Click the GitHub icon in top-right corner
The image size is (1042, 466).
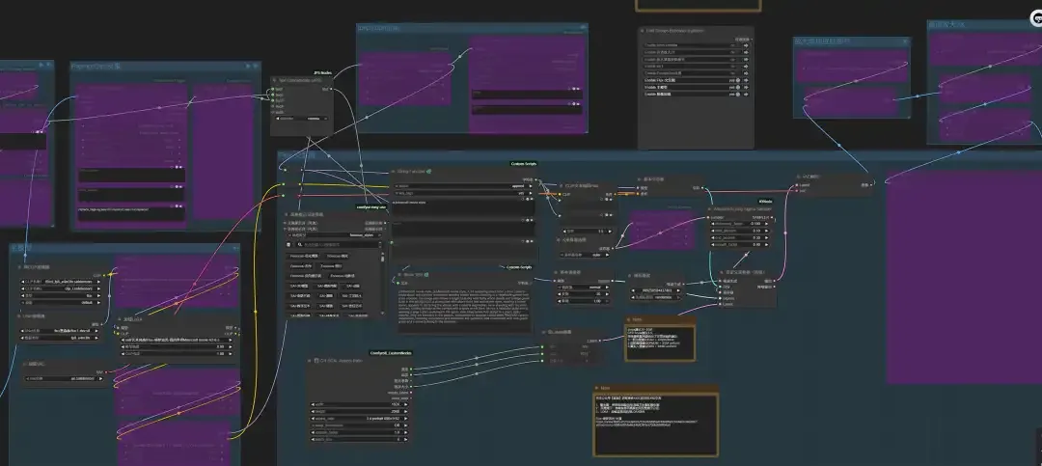coord(1033,15)
